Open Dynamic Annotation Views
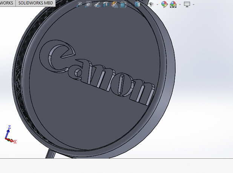The width and height of the screenshot is (233, 173). (x=115, y=5)
